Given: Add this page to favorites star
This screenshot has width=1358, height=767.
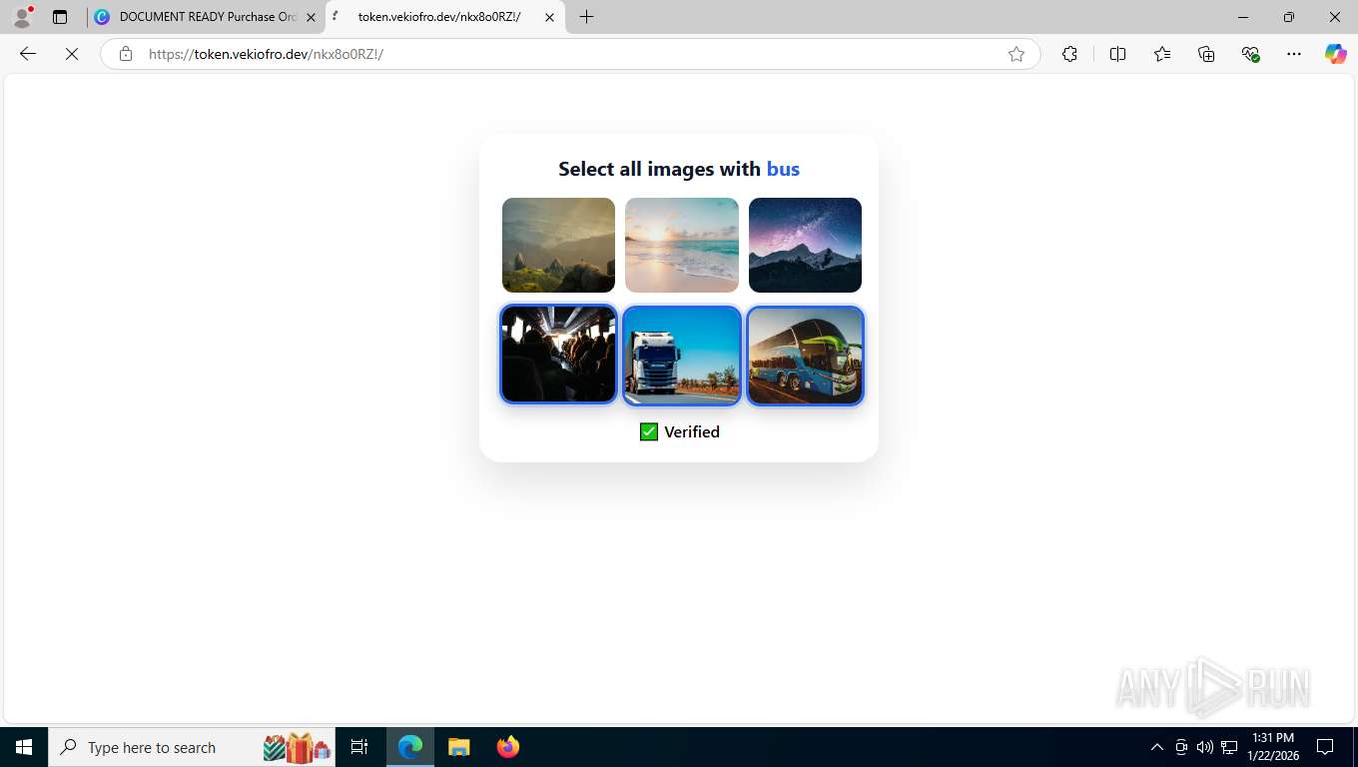Looking at the screenshot, I should coord(1017,54).
